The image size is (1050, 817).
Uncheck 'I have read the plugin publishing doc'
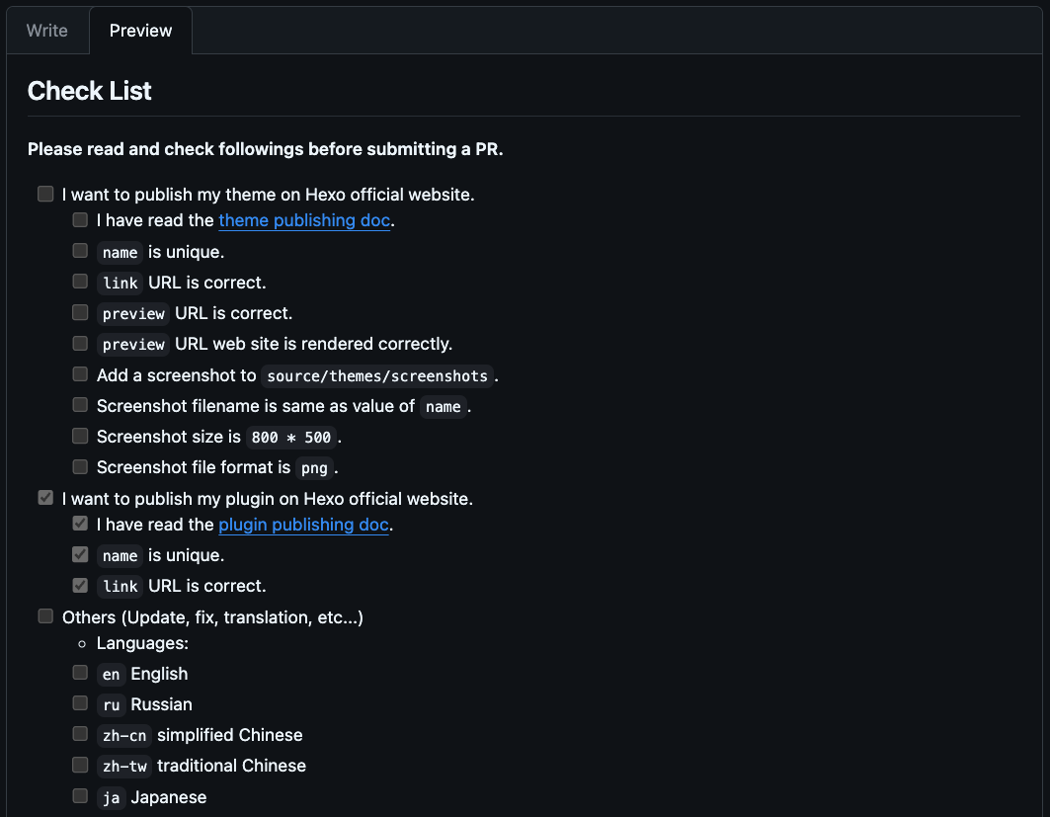tap(80, 523)
